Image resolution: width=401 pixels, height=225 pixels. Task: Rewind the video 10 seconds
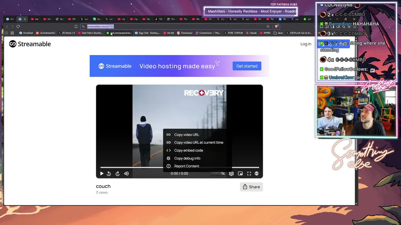pos(109,174)
